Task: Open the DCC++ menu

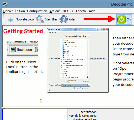Action: tap(68, 11)
